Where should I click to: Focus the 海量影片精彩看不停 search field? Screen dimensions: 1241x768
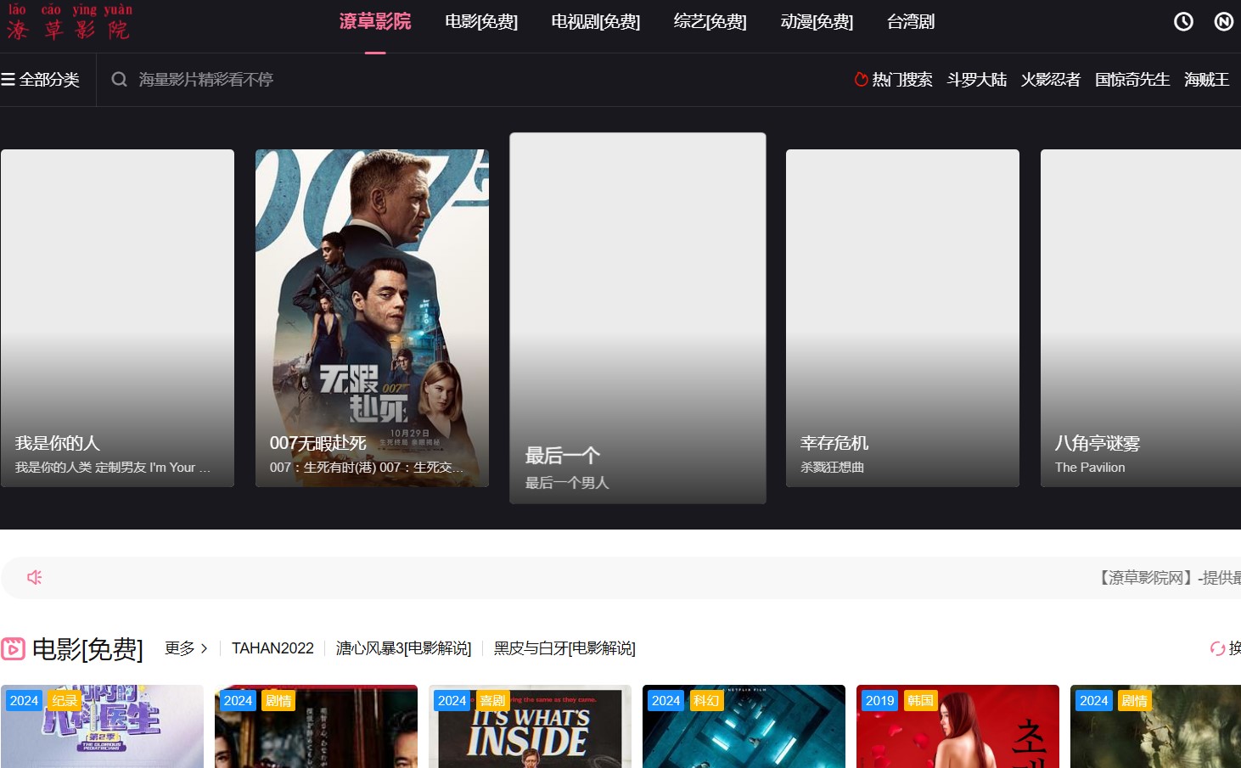pos(475,79)
